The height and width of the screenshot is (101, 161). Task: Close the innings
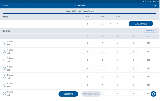[x=141, y=24]
